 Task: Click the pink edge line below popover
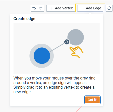[x=79, y=109]
